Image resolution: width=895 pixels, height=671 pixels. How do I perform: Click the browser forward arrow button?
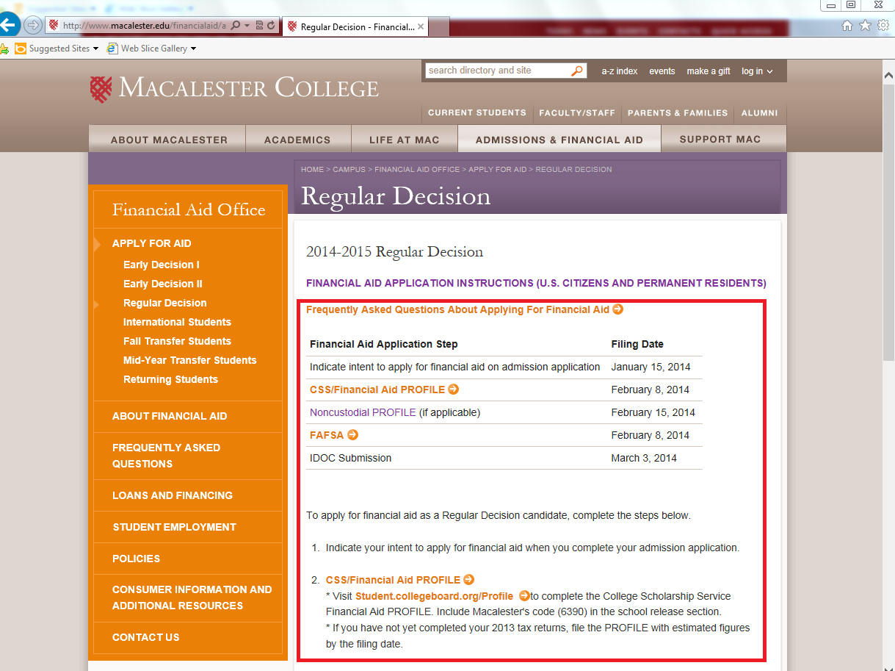[33, 26]
